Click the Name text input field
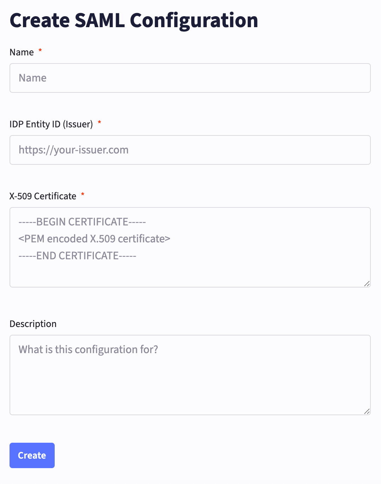This screenshot has height=484, width=381. (x=190, y=78)
